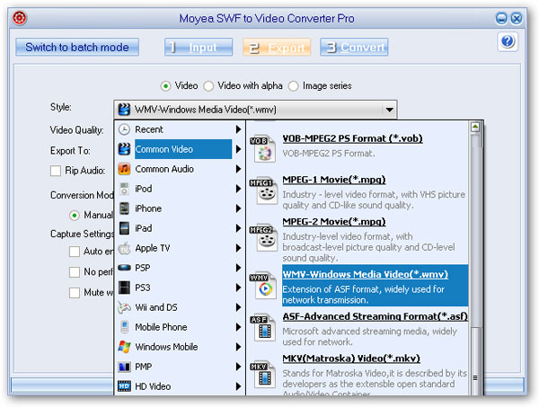Select the Image series radio button
Image resolution: width=539 pixels, height=407 pixels.
[x=293, y=86]
